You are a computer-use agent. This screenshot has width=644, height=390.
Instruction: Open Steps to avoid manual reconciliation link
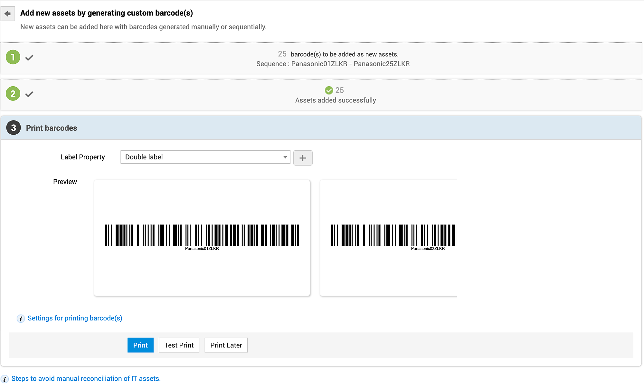pyautogui.click(x=86, y=379)
